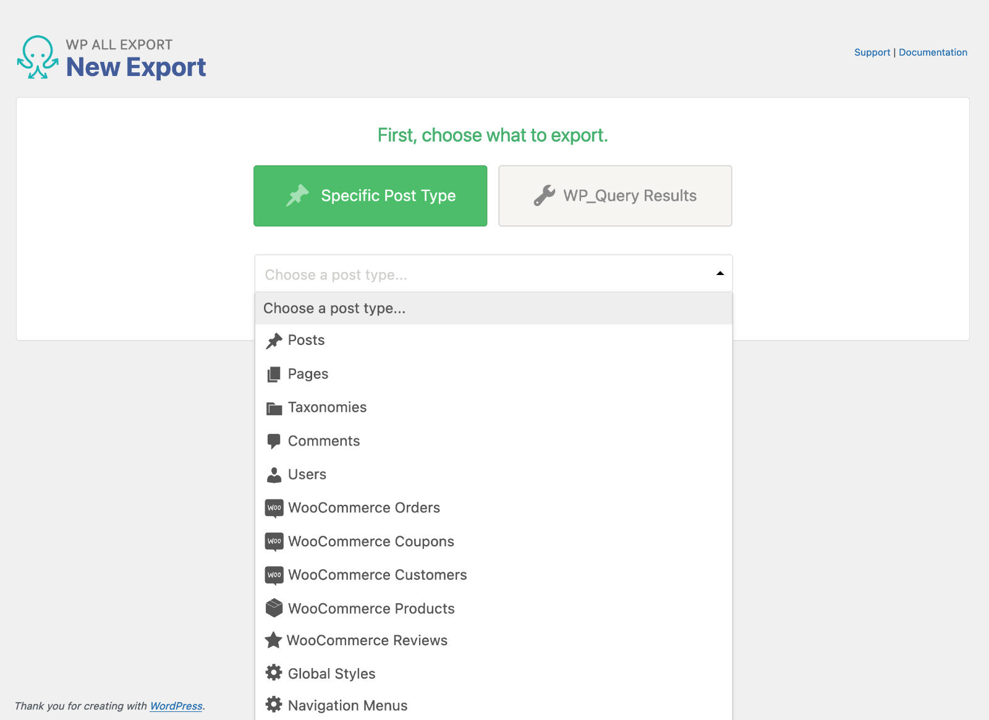Click the gear icon beside Global Styles
989x720 pixels.
coord(274,672)
